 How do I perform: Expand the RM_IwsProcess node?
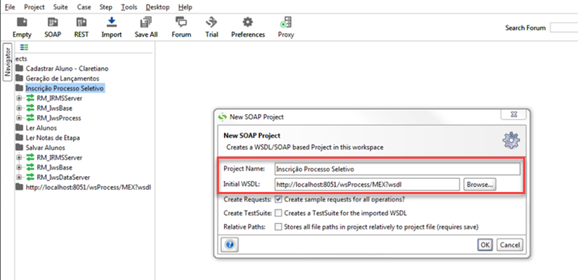tap(19, 118)
